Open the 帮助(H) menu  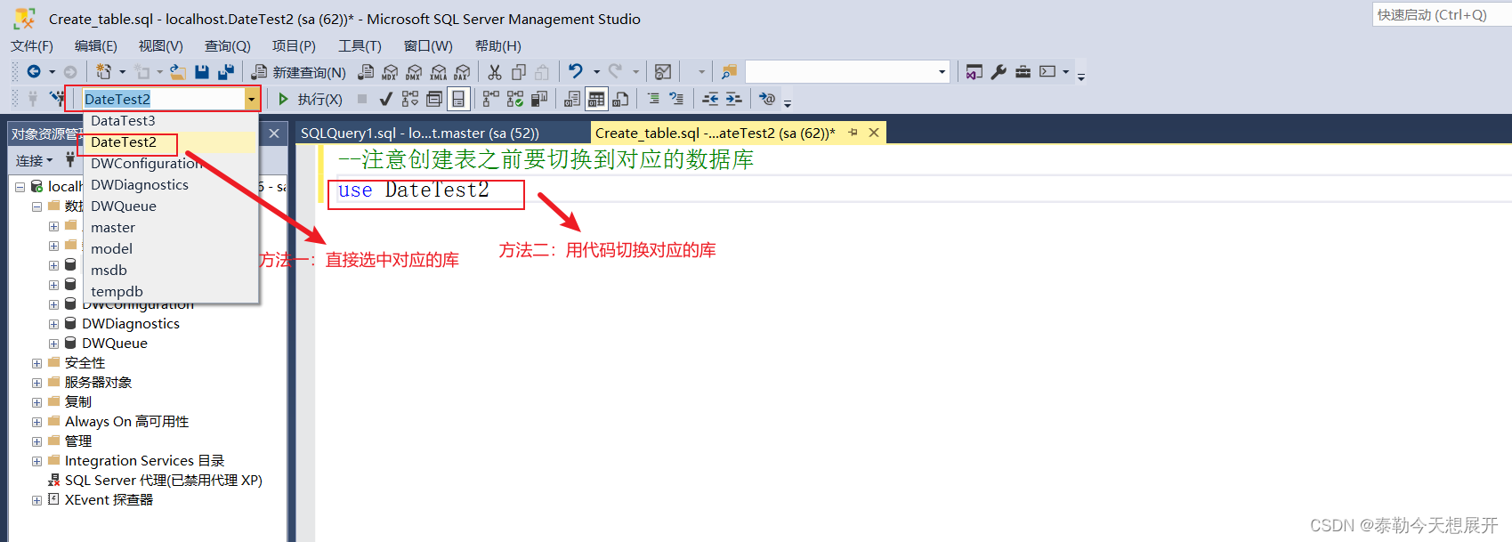coord(498,45)
